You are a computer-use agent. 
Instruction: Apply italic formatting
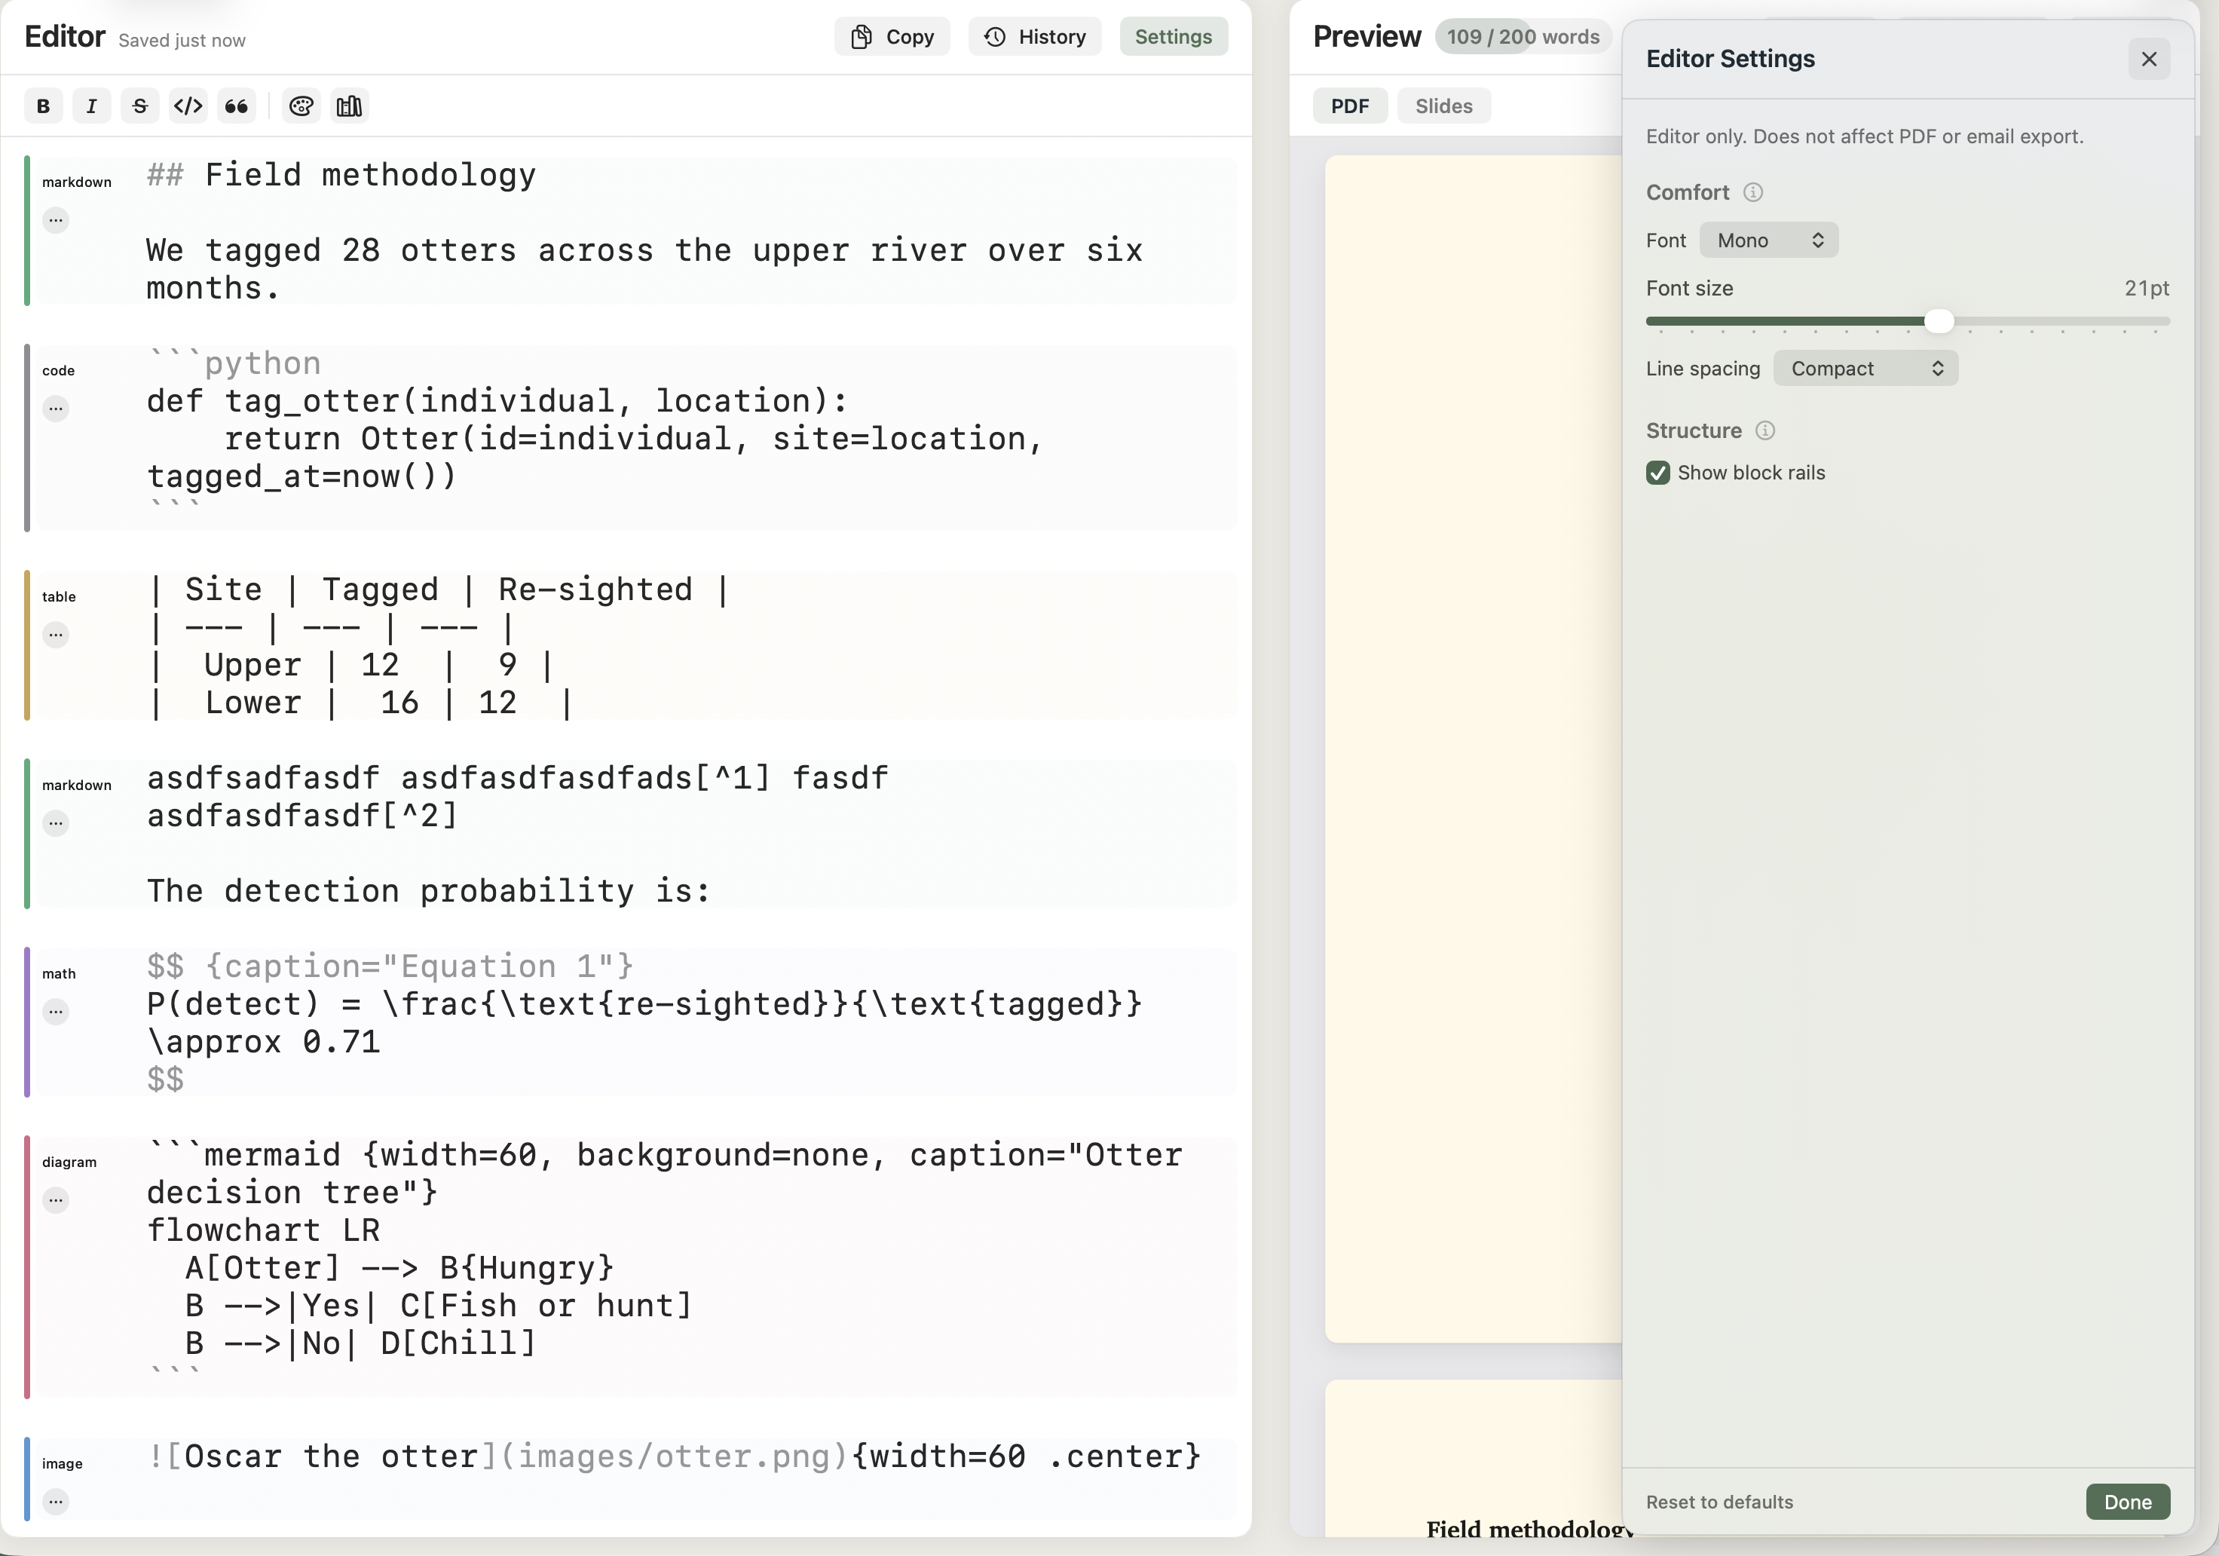pyautogui.click(x=92, y=106)
